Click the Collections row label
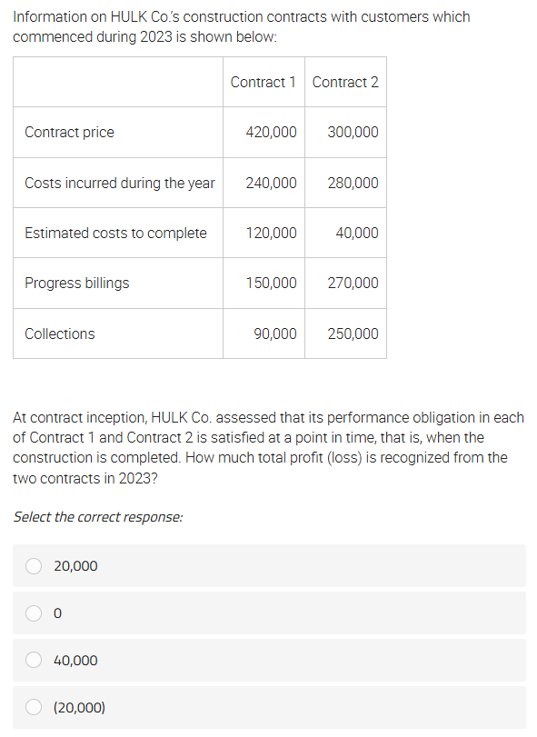The height and width of the screenshot is (737, 537). (x=60, y=334)
